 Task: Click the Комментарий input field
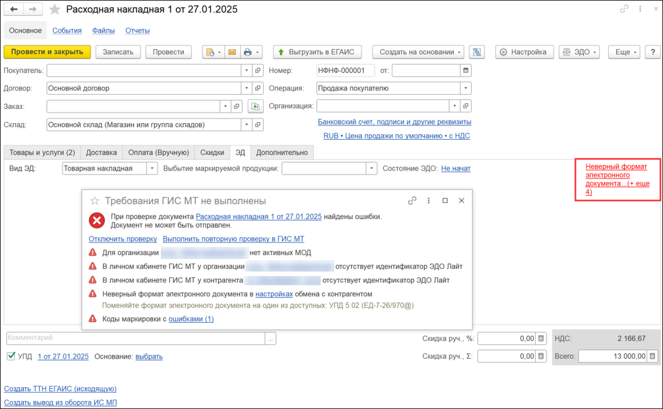click(136, 338)
